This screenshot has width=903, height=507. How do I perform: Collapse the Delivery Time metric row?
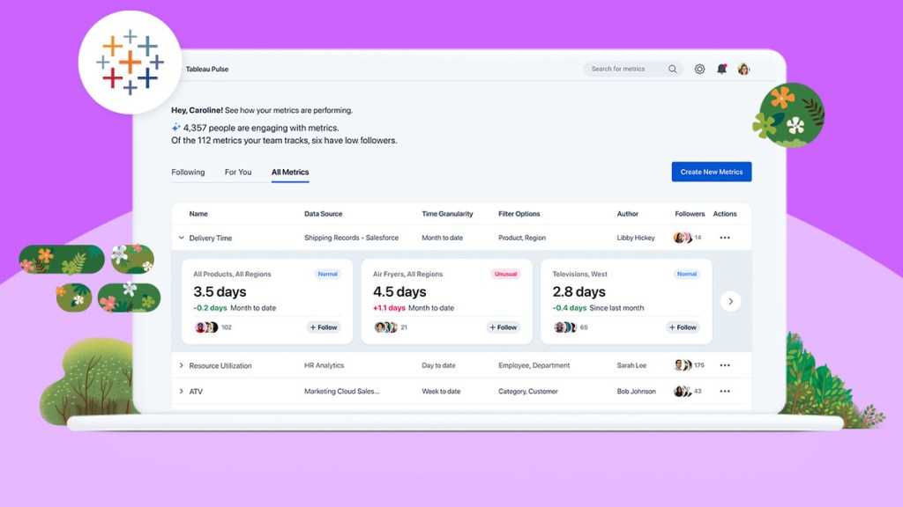182,238
